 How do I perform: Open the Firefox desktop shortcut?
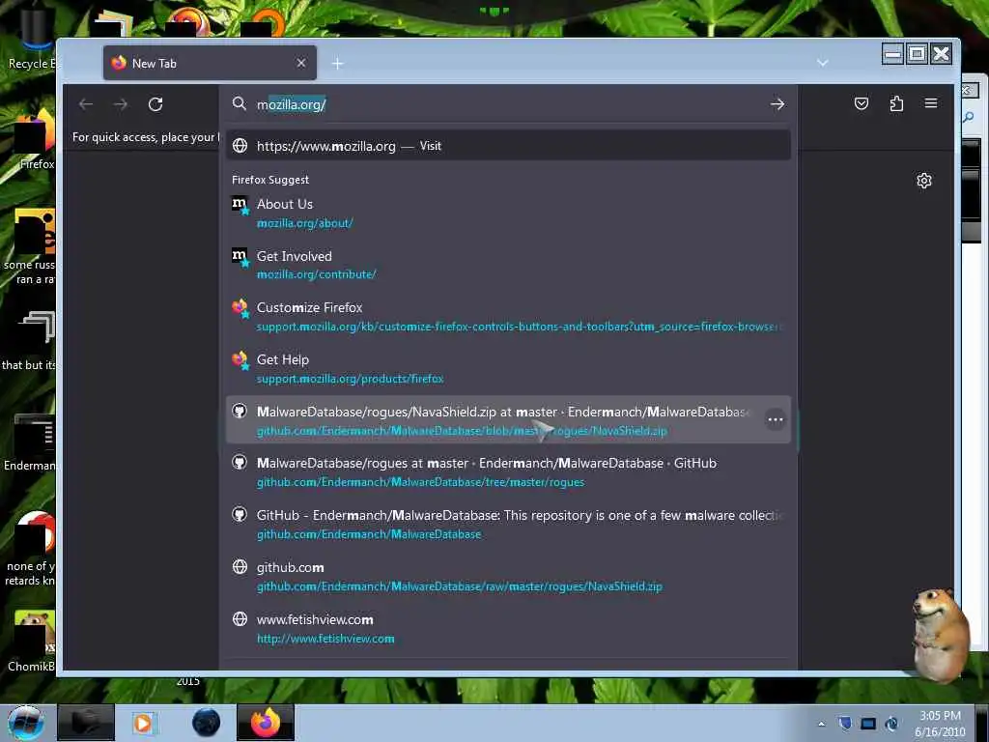(x=36, y=139)
